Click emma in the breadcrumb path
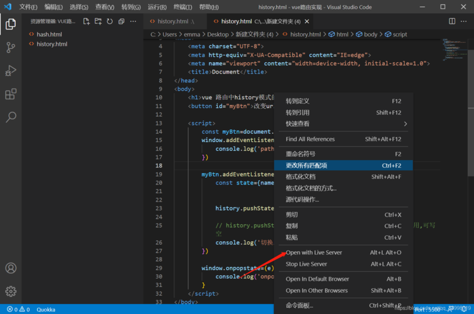The height and width of the screenshot is (314, 474). pyautogui.click(x=192, y=35)
